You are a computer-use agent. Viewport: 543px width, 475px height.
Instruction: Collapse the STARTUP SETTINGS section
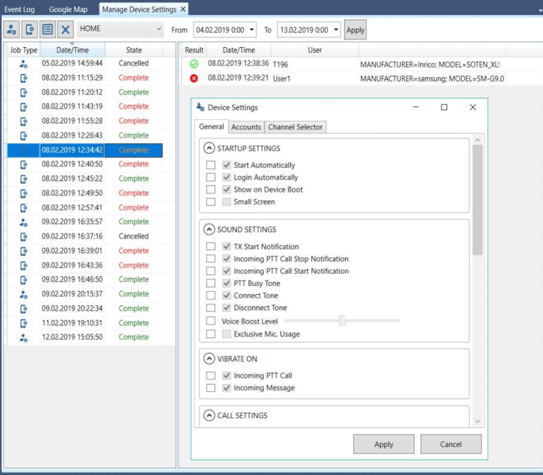pos(209,148)
